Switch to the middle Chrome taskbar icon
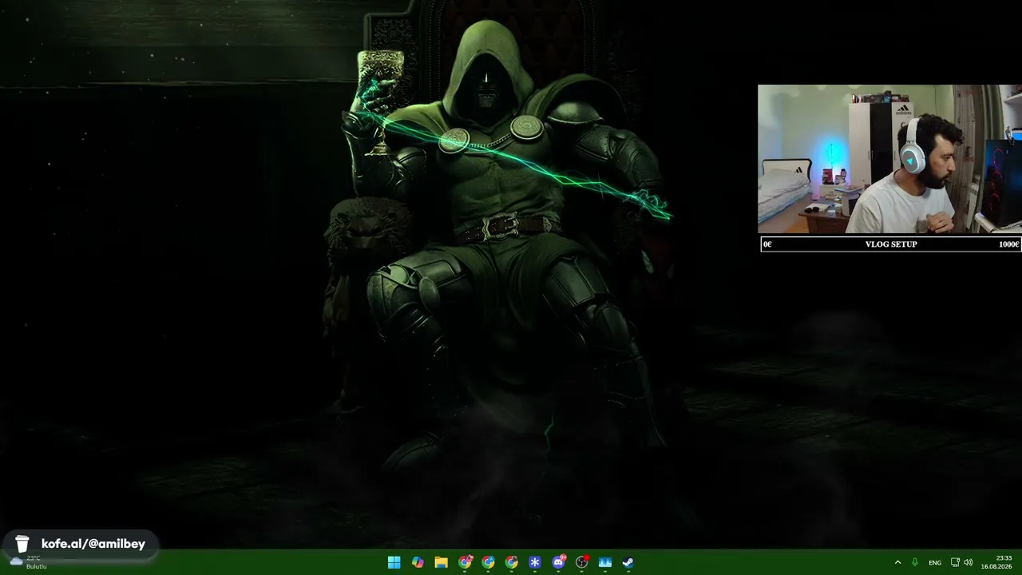This screenshot has width=1022, height=575. (x=488, y=562)
